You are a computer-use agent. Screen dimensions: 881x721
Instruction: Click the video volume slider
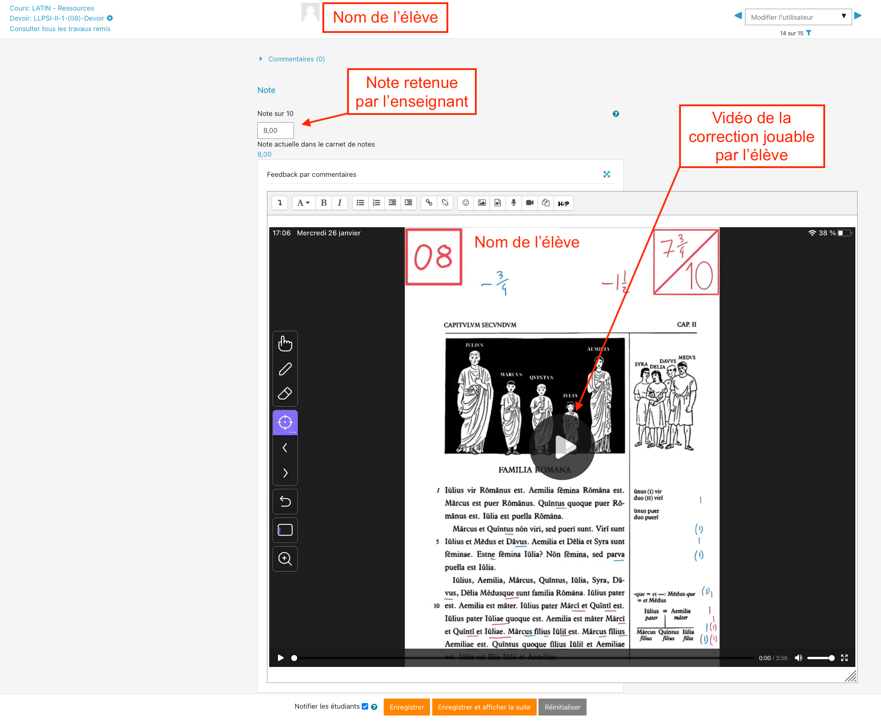(820, 658)
